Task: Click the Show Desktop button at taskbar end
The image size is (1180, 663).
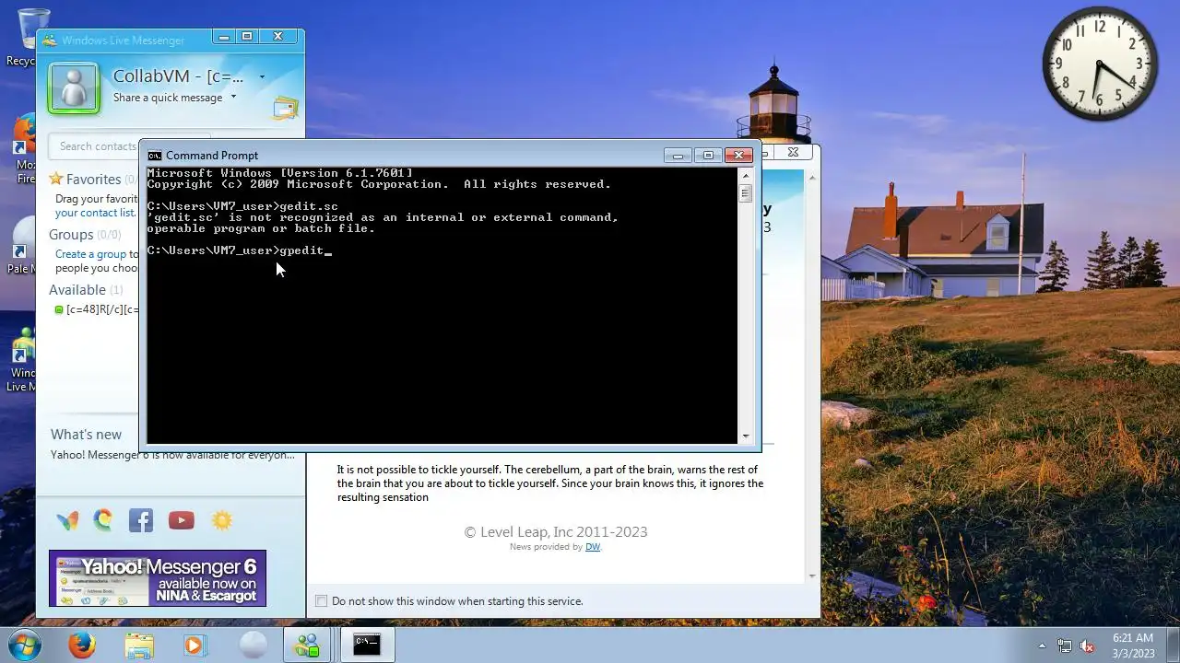Action: pos(1173,646)
